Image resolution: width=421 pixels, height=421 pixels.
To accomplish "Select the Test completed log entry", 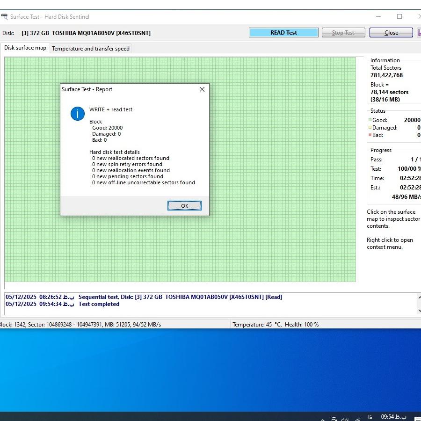I will coord(99,304).
